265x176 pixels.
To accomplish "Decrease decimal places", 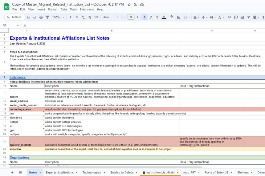I will pyautogui.click(x=83, y=17).
